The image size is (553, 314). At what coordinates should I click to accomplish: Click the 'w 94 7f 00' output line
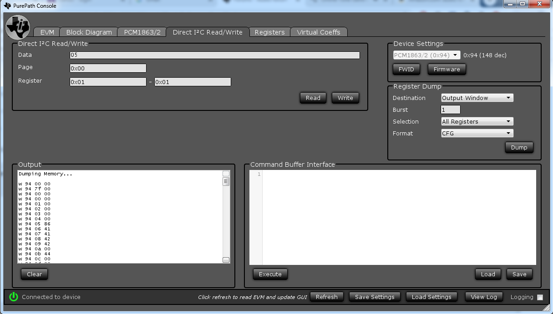pos(35,189)
